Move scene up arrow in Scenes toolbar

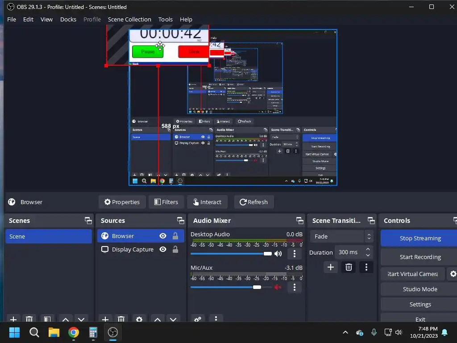66,319
